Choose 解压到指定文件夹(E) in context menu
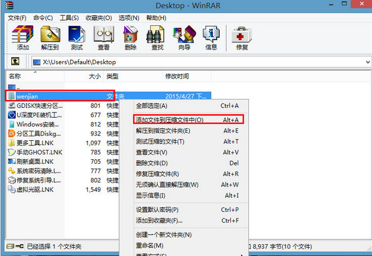 [x=187, y=131]
